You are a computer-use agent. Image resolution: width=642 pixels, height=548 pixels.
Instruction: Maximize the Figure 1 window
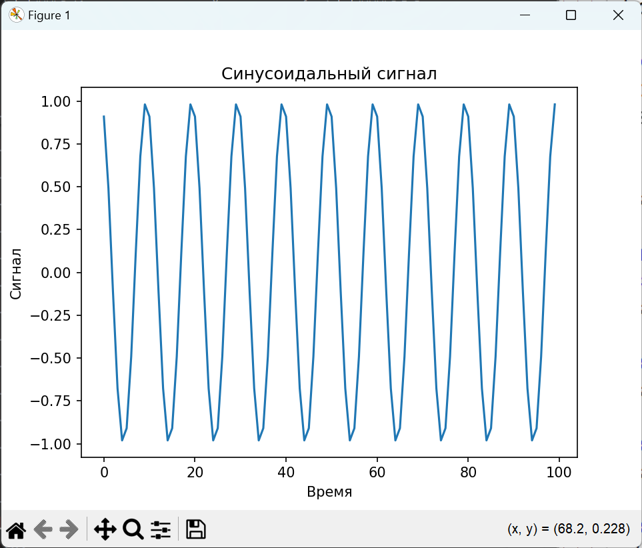tap(571, 15)
